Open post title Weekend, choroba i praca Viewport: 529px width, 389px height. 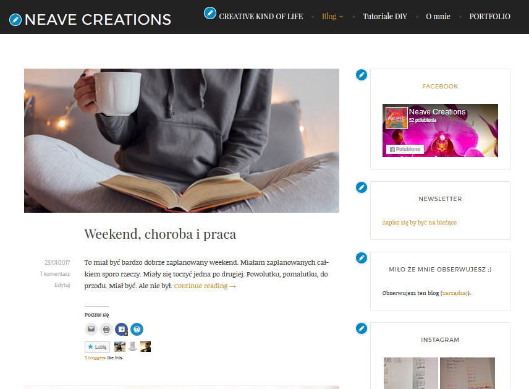[160, 234]
